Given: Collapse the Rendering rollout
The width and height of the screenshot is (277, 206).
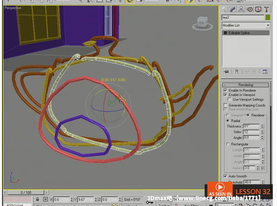Looking at the screenshot, I should pyautogui.click(x=246, y=85).
